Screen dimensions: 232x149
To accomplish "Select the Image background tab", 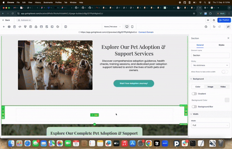I will pyautogui.click(x=210, y=87).
